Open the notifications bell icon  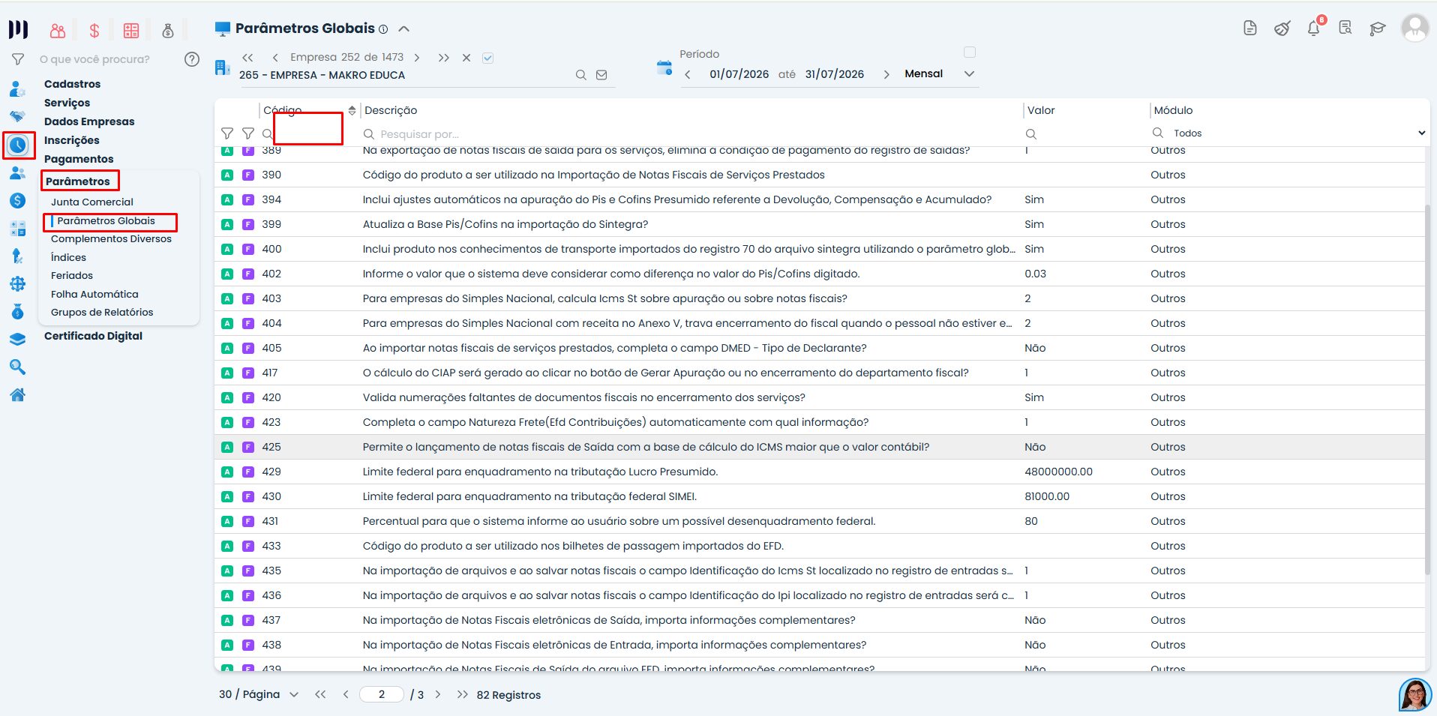(1313, 28)
